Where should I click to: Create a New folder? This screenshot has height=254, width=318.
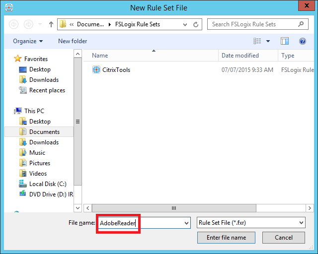(73, 41)
